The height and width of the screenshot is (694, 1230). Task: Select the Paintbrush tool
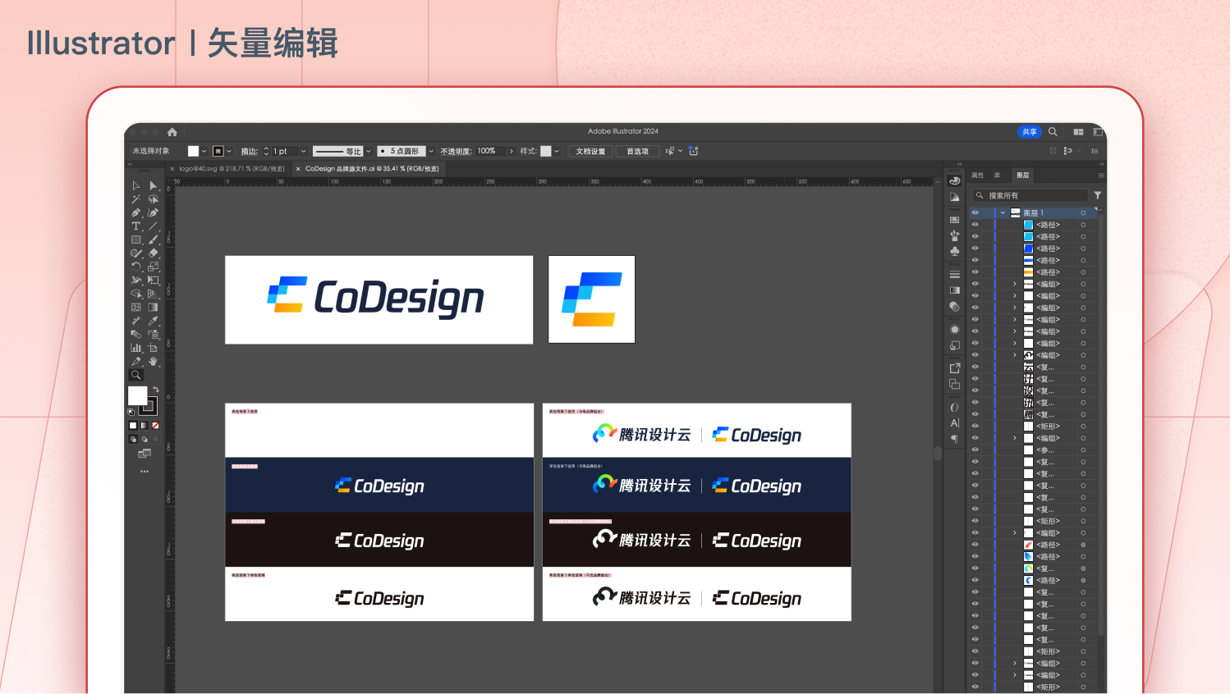tap(153, 240)
